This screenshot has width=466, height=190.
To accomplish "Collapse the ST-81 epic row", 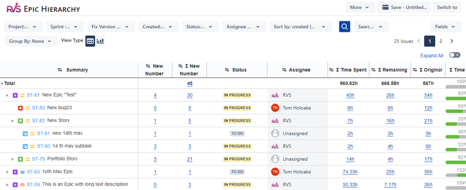I will click(7, 95).
